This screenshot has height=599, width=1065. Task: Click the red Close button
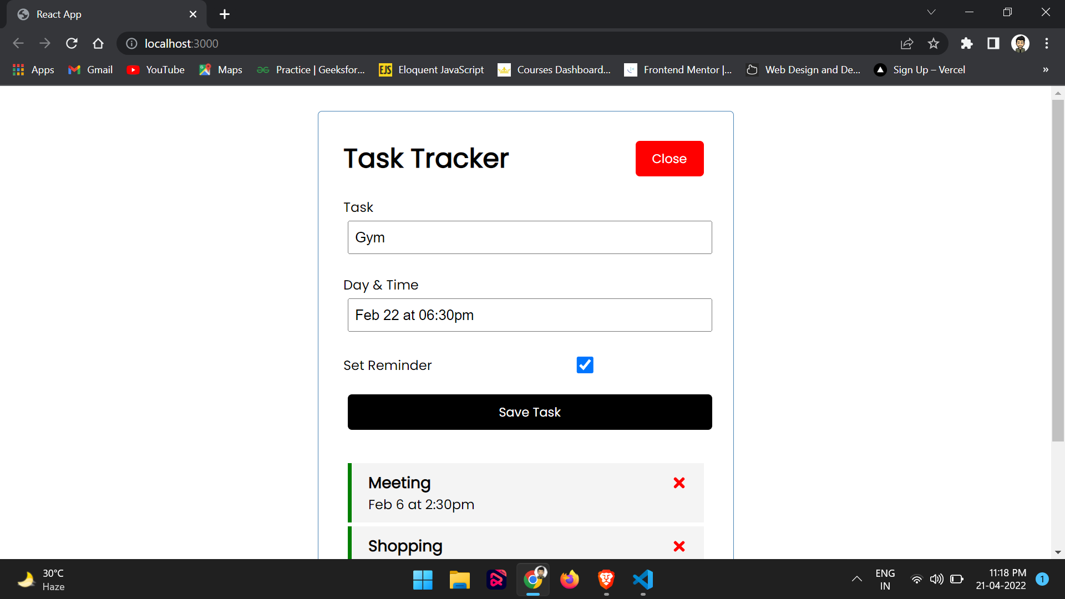pos(670,159)
